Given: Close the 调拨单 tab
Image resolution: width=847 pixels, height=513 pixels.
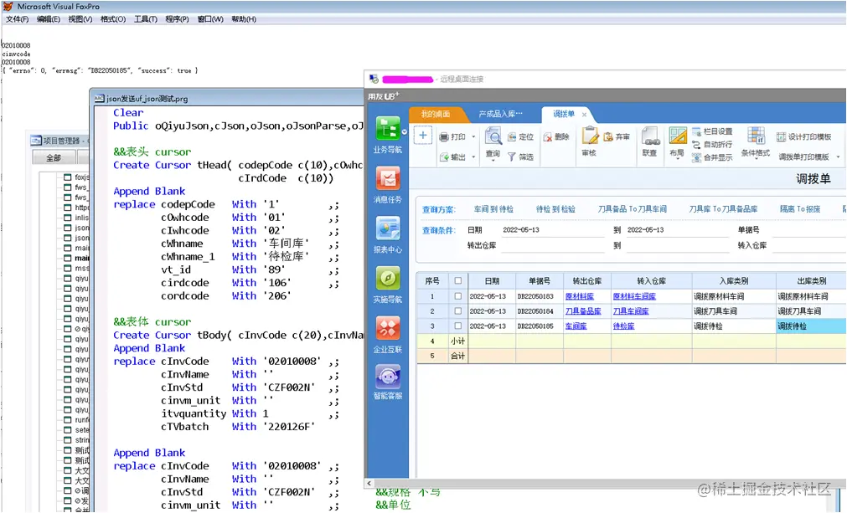Looking at the screenshot, I should click(x=584, y=115).
